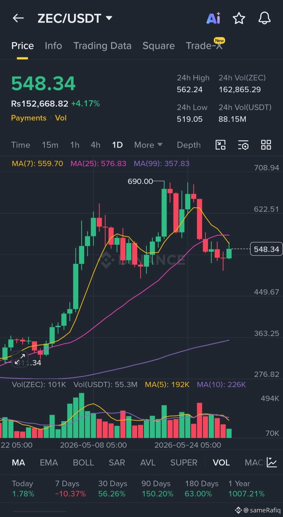Tap the Vol(ZEC): 101K label

click(39, 385)
